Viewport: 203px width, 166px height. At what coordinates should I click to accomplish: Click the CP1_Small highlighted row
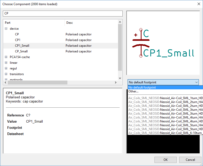tap(22, 46)
